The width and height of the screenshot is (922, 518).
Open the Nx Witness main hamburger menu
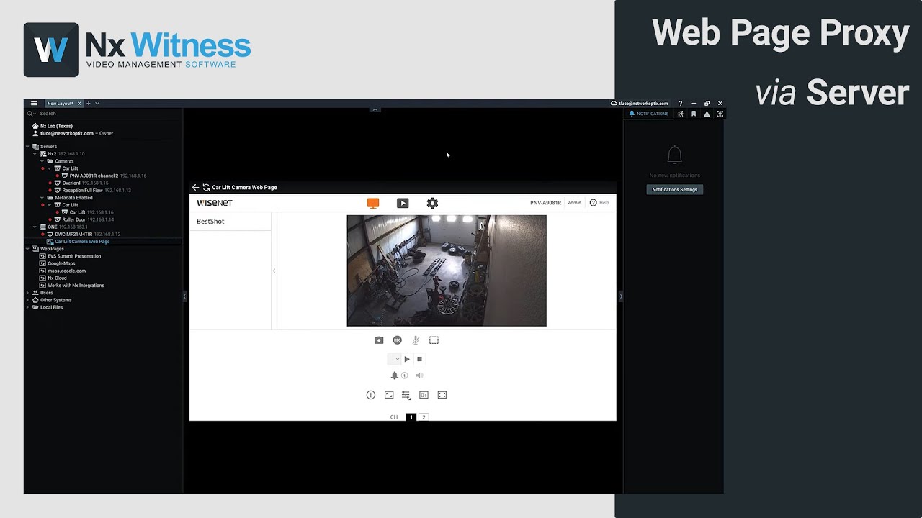[x=34, y=104]
